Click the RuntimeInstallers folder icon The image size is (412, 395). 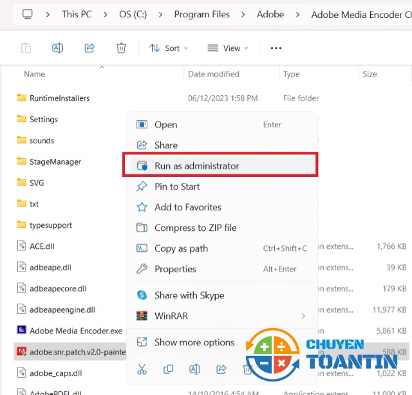[21, 97]
